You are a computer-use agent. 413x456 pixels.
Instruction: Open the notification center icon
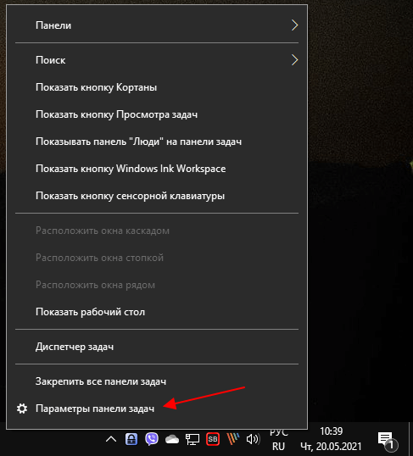[388, 440]
